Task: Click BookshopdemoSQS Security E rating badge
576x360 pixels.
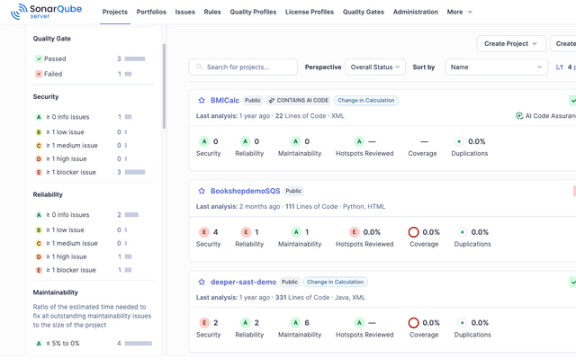Action: click(204, 232)
